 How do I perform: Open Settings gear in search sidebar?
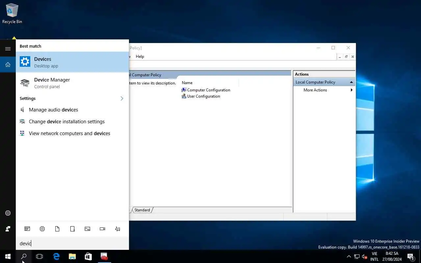(8, 213)
